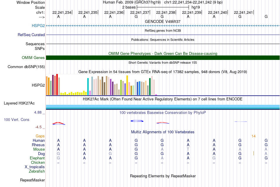The height and width of the screenshot is (187, 280).
Task: Click the Common dbSNP(155) track label
Action: 26,67
